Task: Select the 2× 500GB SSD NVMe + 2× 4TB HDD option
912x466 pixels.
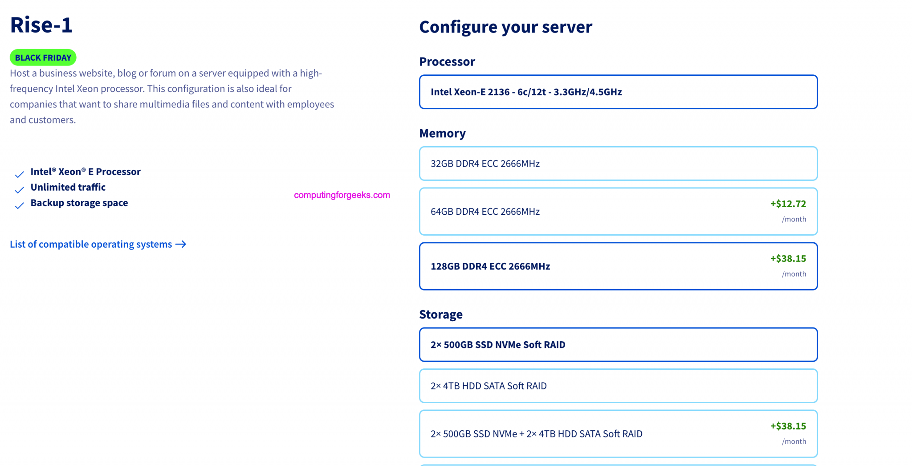Action: click(618, 433)
